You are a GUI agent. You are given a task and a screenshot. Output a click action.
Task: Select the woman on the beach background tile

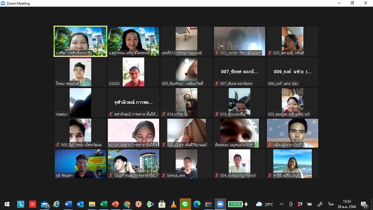(x=293, y=164)
